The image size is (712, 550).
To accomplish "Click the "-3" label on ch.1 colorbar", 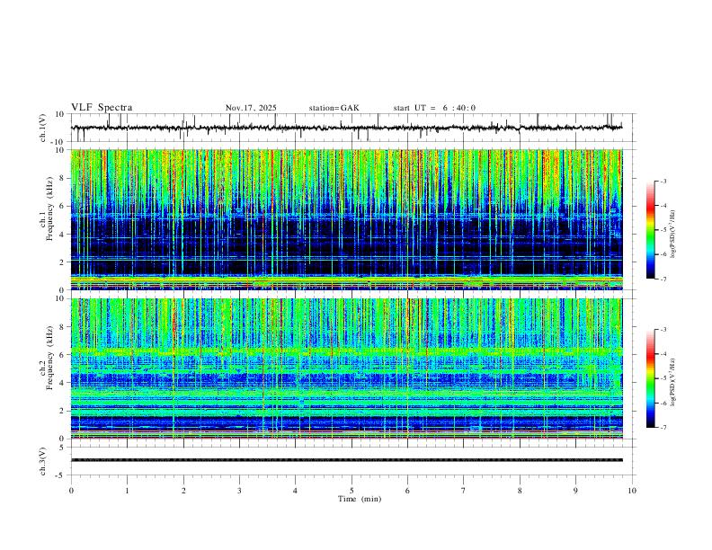I will (663, 182).
